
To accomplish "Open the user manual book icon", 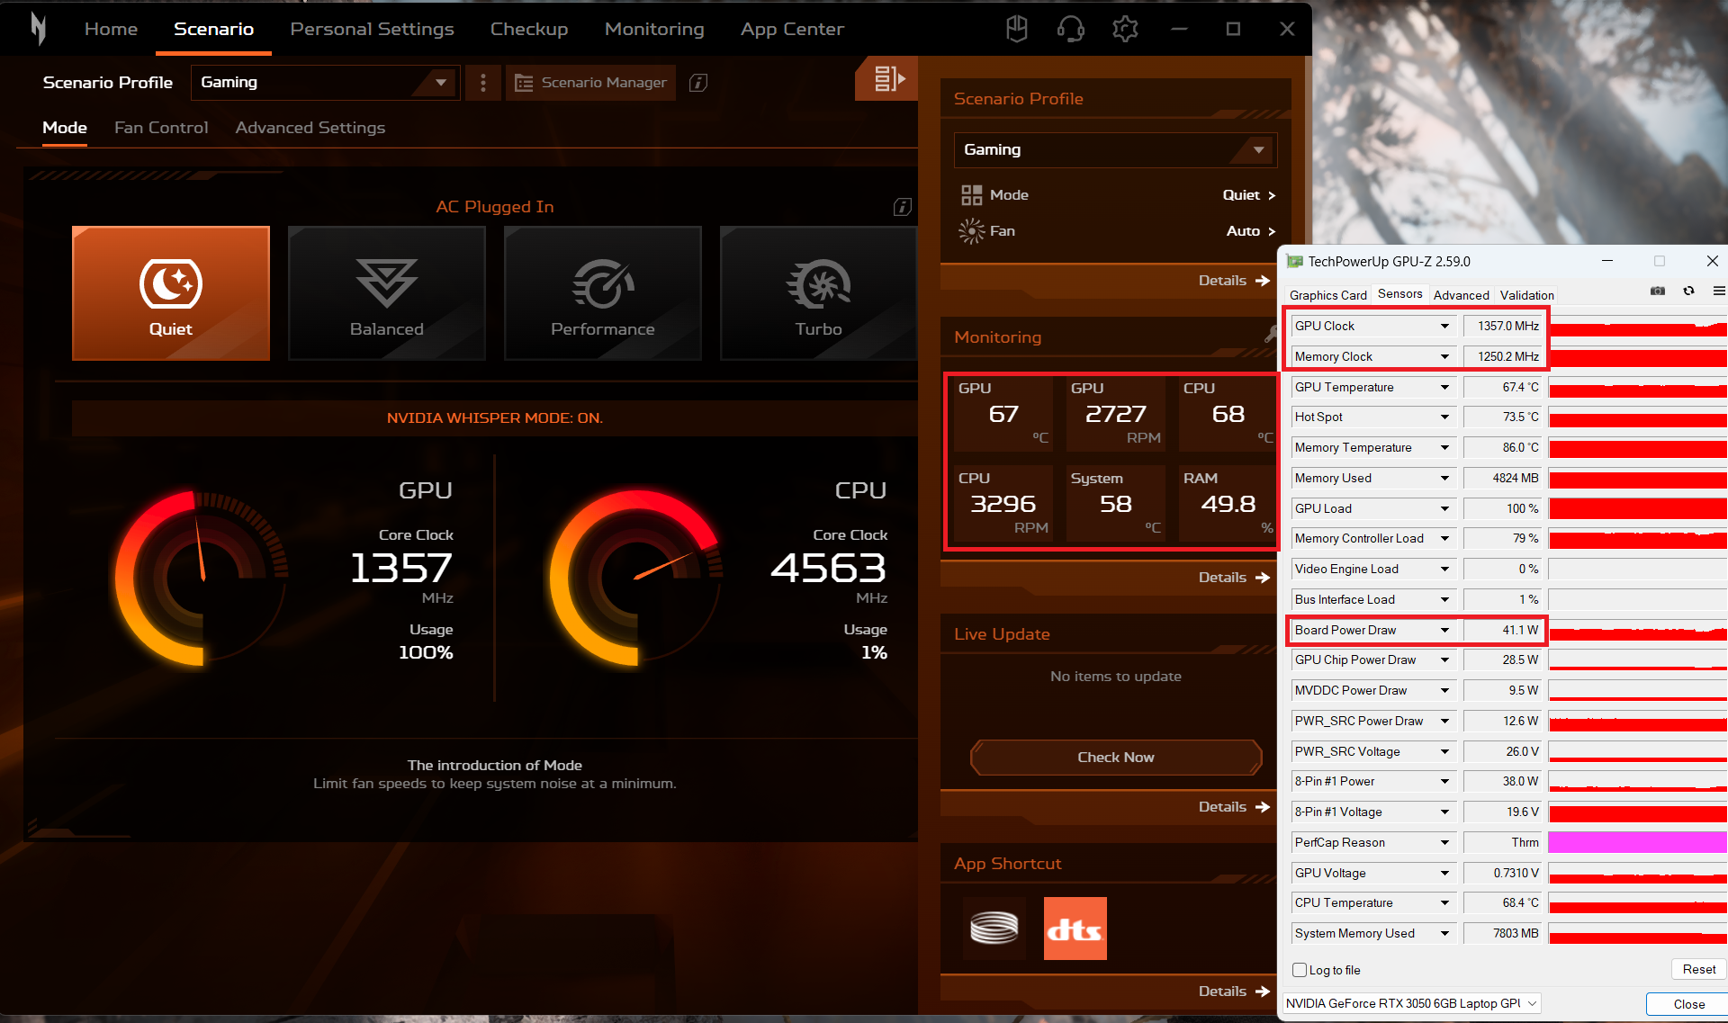I will 1017,29.
